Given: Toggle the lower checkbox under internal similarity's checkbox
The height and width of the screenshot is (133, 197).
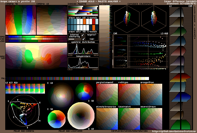Looking at the screenshot, I should tap(82, 39).
